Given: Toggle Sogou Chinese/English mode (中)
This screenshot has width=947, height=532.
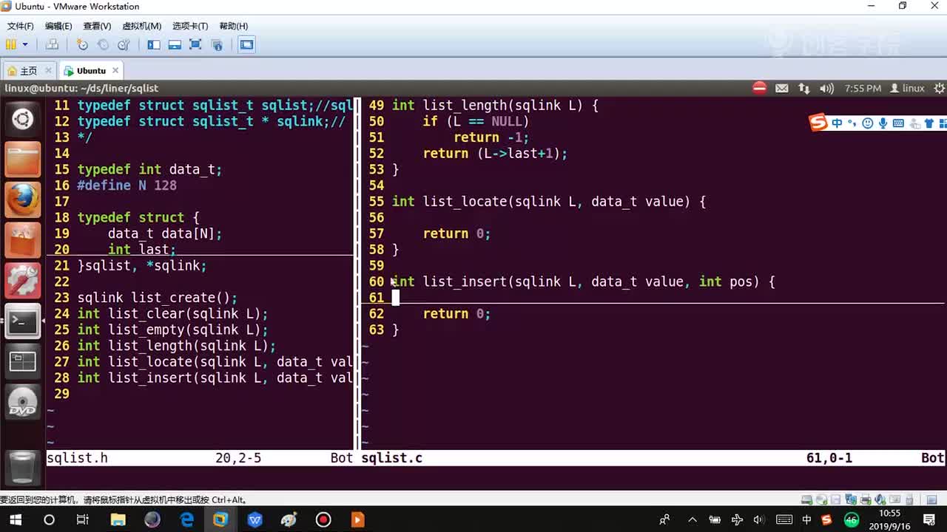Looking at the screenshot, I should pyautogui.click(x=838, y=123).
